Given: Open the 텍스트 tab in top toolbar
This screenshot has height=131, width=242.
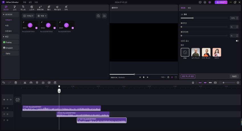Looking at the screenshot, I should (23, 7).
